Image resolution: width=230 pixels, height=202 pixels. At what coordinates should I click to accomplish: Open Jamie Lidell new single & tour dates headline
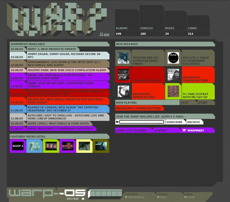pos(60,123)
